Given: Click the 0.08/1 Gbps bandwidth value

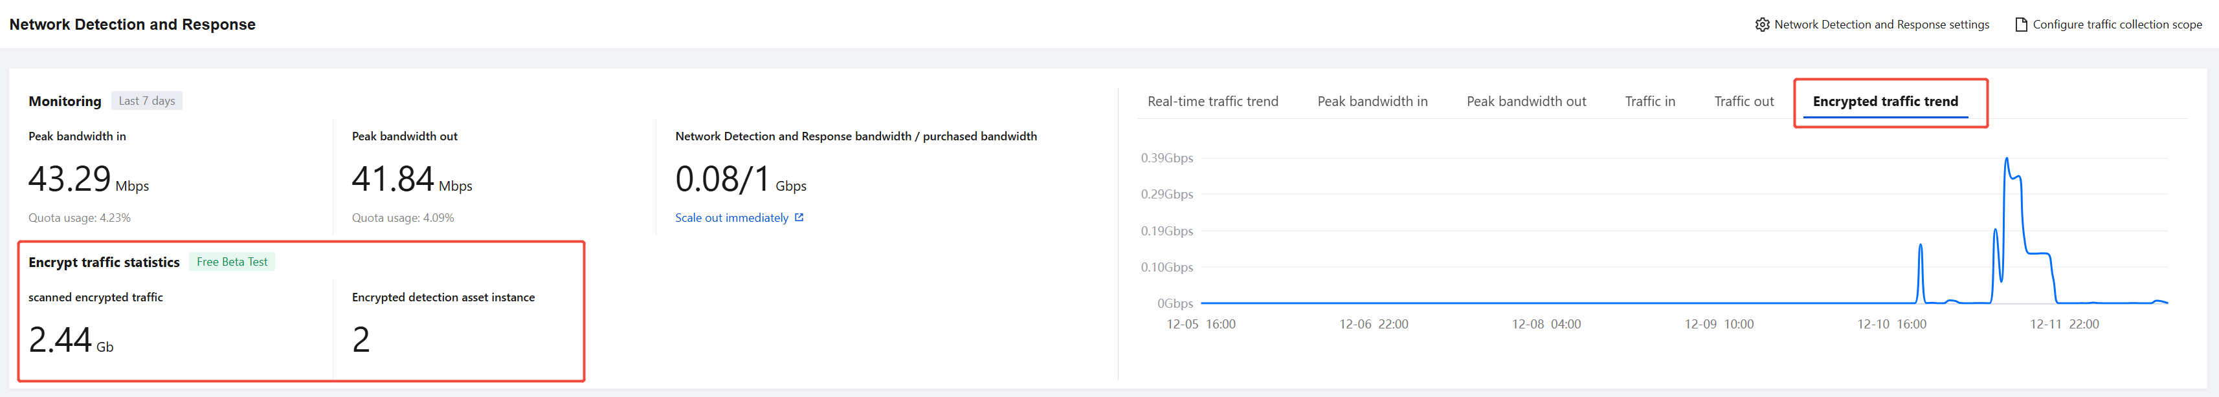Looking at the screenshot, I should pyautogui.click(x=722, y=179).
